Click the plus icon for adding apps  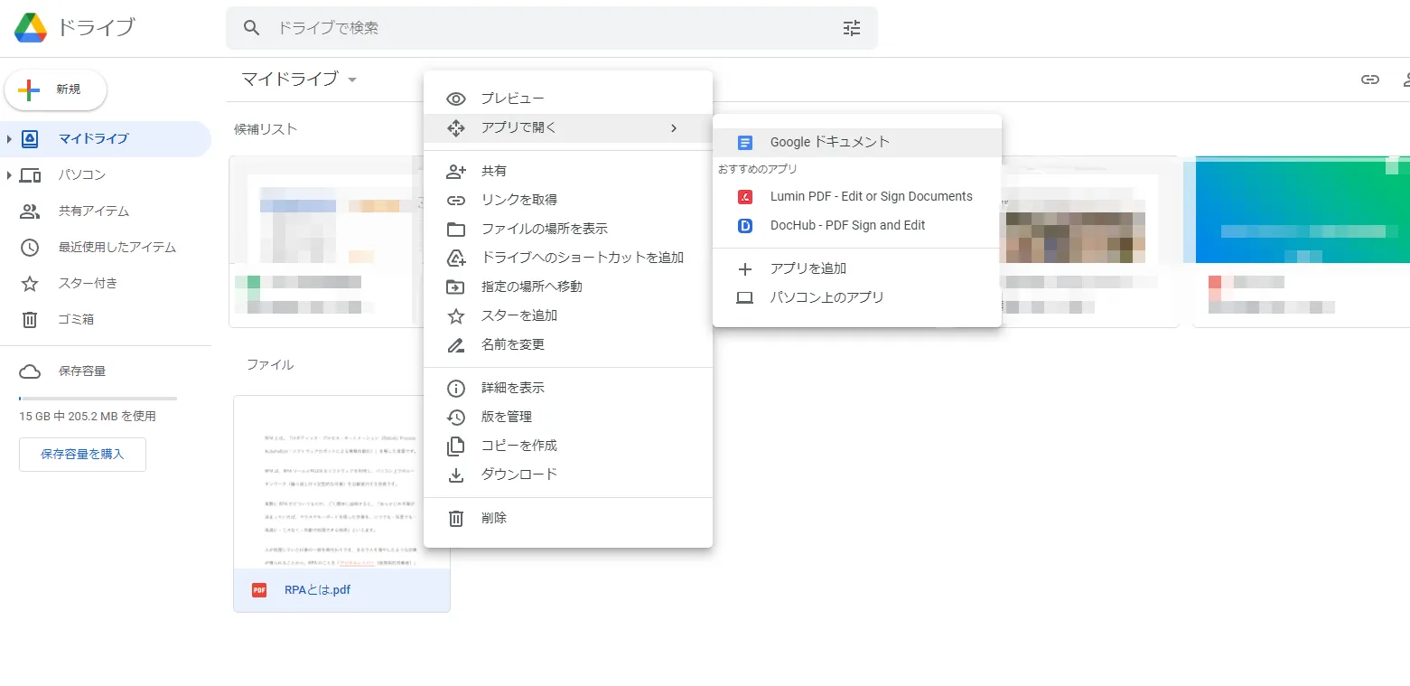pyautogui.click(x=745, y=268)
